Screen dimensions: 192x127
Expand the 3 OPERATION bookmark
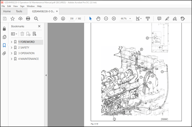11,53
